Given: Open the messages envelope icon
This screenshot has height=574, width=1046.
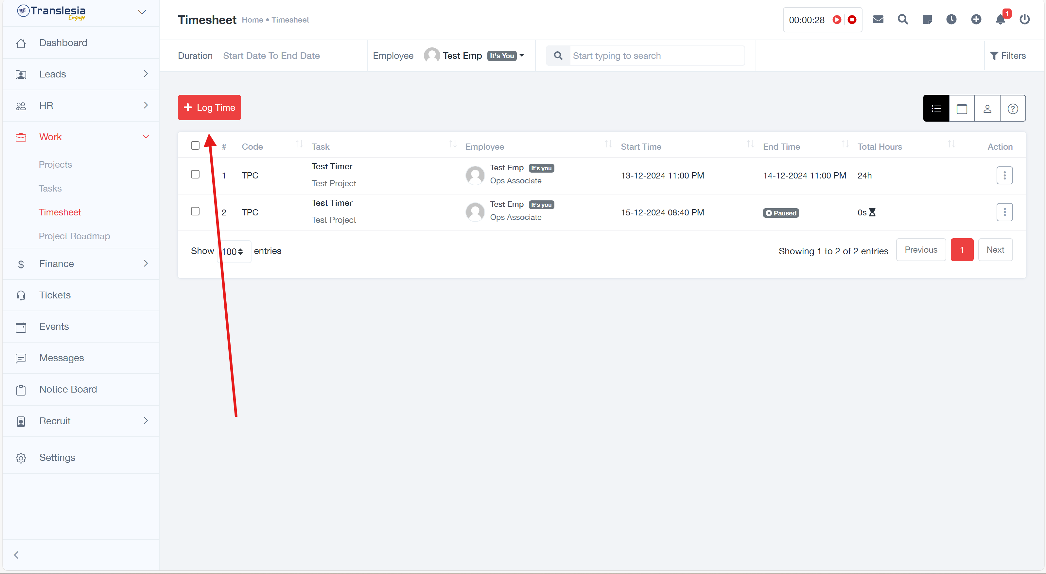Looking at the screenshot, I should (x=878, y=20).
